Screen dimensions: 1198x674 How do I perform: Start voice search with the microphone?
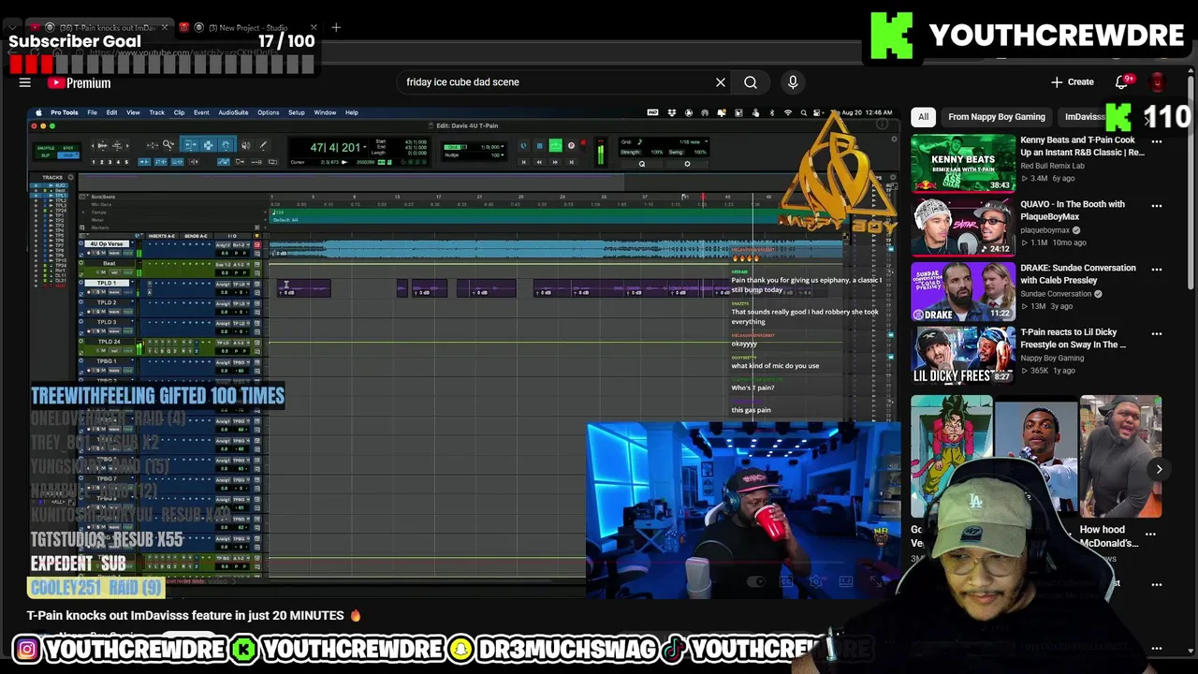click(793, 82)
